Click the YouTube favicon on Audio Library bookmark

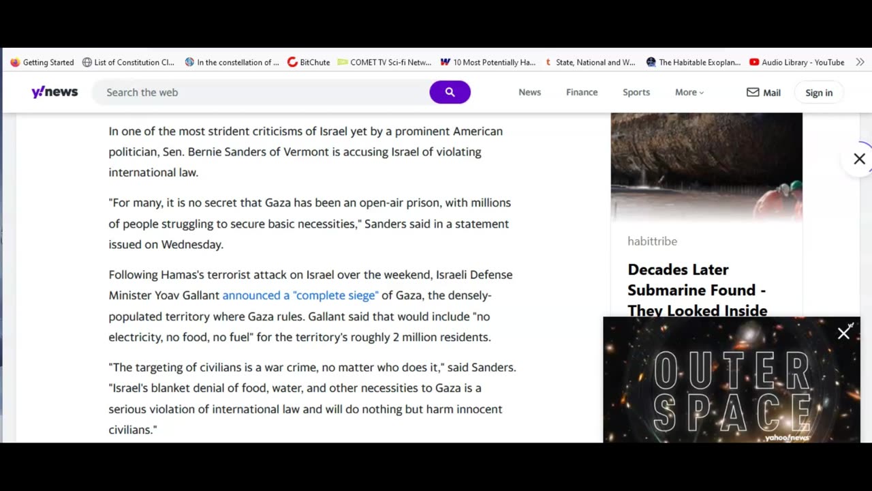tap(754, 62)
